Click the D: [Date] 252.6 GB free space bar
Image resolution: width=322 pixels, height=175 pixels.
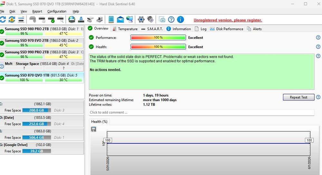(37, 124)
